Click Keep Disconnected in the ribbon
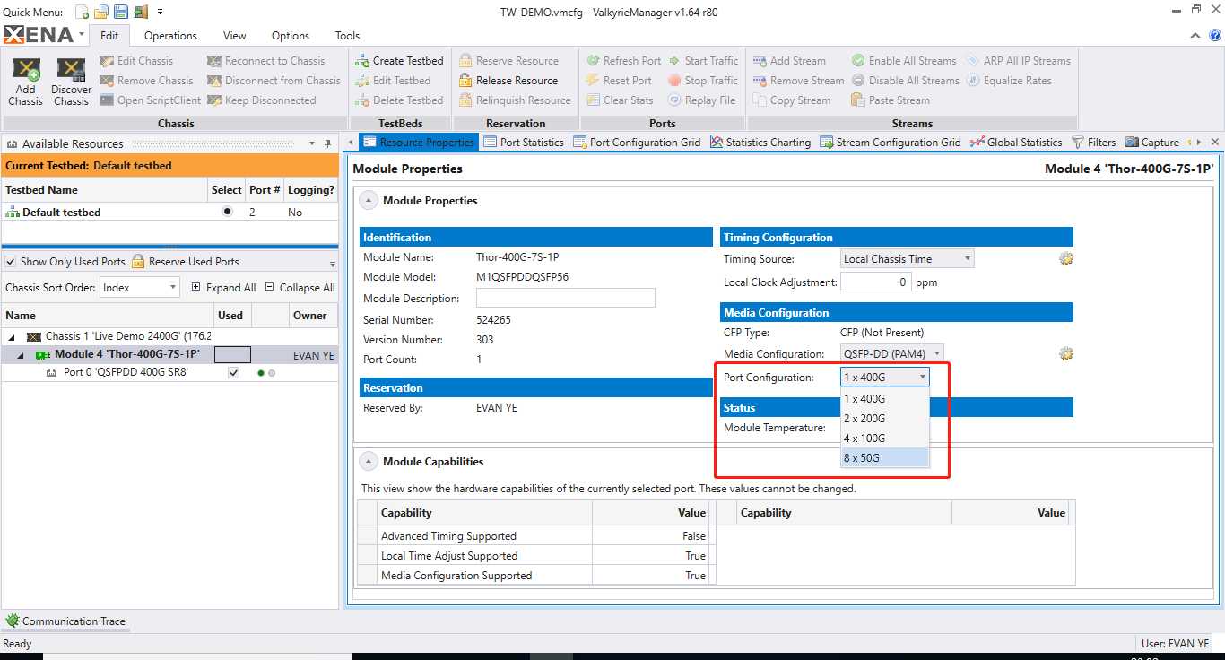Image resolution: width=1225 pixels, height=660 pixels. [261, 100]
